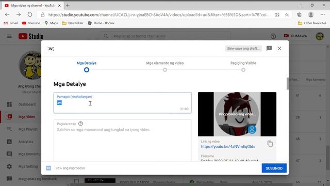The width and height of the screenshot is (330, 186).
Task: Open the browser profile icon
Action: point(310,15)
